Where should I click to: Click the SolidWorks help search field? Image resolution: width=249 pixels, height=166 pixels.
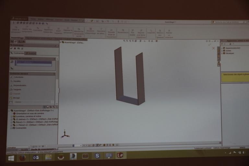227,22
